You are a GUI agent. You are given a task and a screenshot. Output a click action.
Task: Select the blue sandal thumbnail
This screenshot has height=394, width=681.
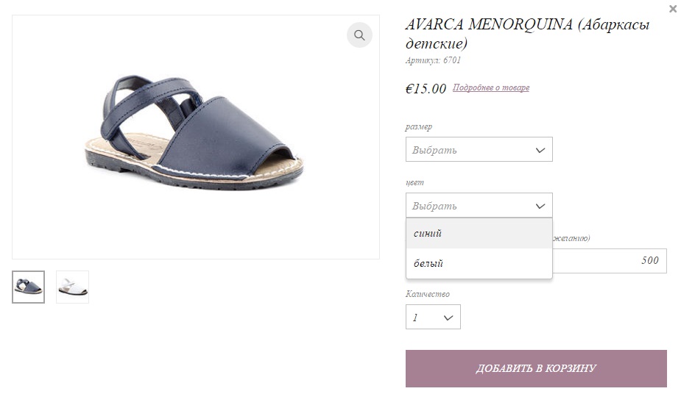point(28,287)
